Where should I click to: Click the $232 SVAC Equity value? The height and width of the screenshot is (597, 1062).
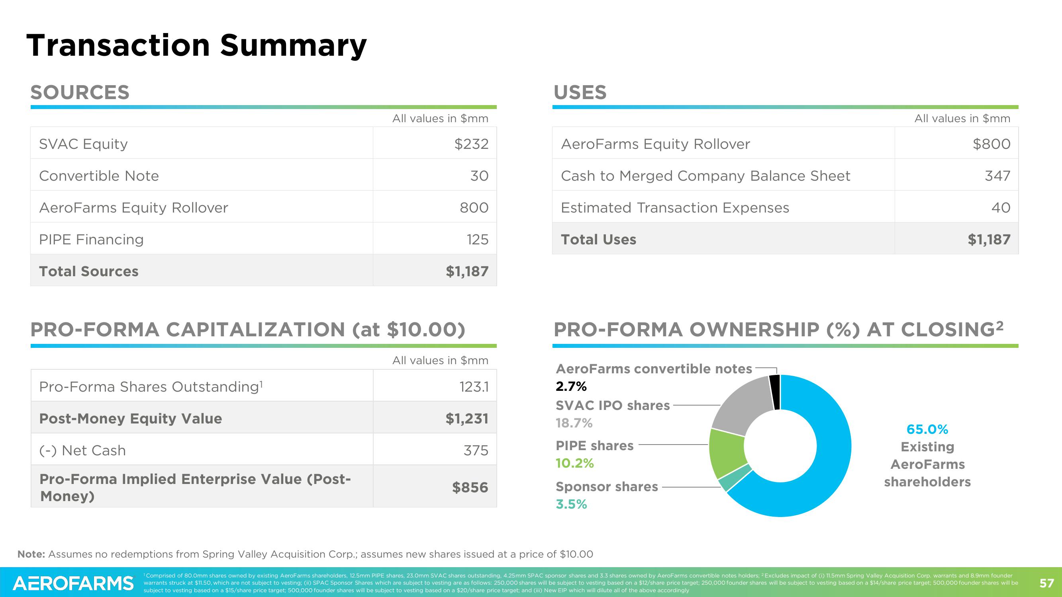(471, 144)
